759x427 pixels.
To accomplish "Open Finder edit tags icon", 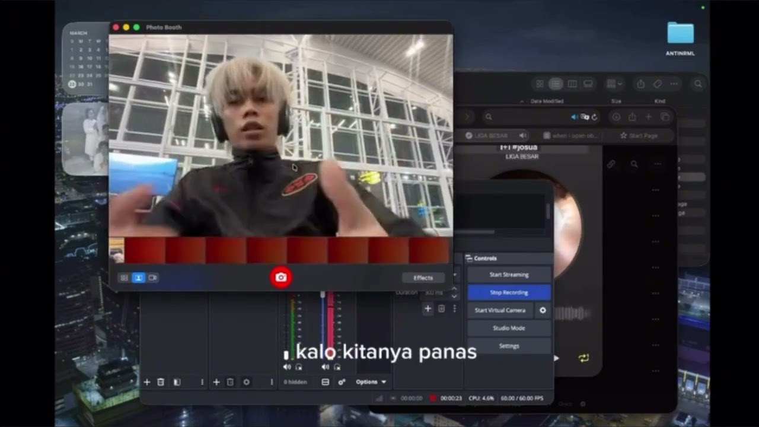I will [x=657, y=84].
